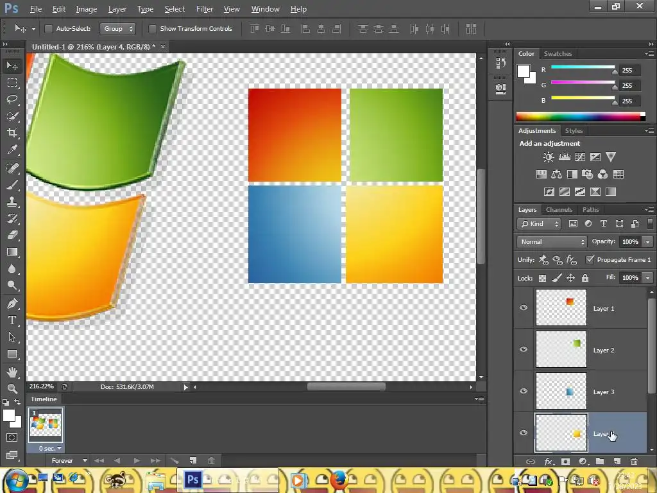Image resolution: width=657 pixels, height=493 pixels.
Task: Open the Layers panel flyout menu
Action: [x=649, y=209]
